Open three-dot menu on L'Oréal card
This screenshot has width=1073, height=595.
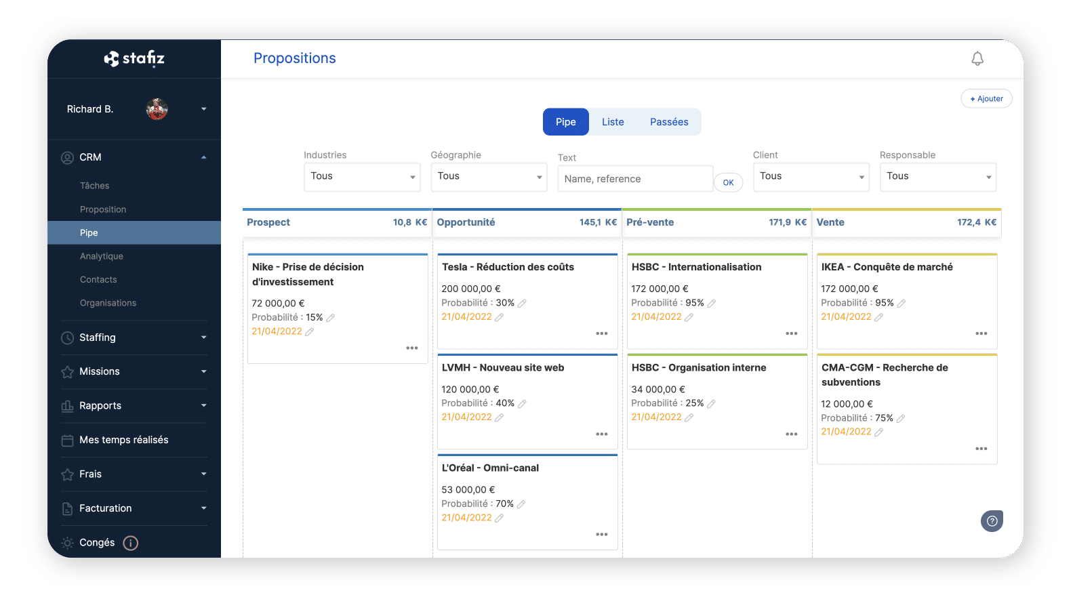click(x=601, y=535)
